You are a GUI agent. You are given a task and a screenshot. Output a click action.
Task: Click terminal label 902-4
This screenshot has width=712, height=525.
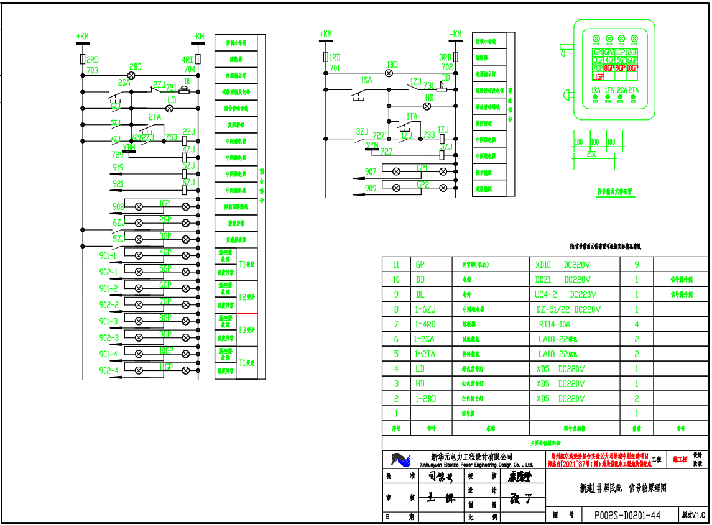click(x=109, y=371)
